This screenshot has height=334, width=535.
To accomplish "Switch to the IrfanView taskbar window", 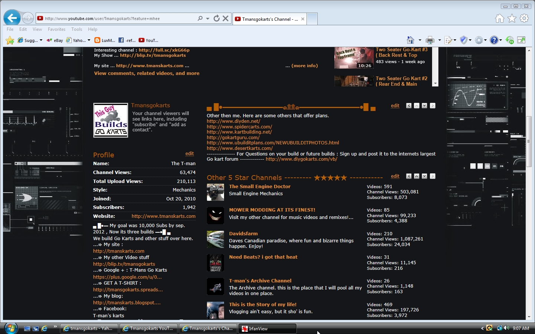I will click(x=267, y=328).
